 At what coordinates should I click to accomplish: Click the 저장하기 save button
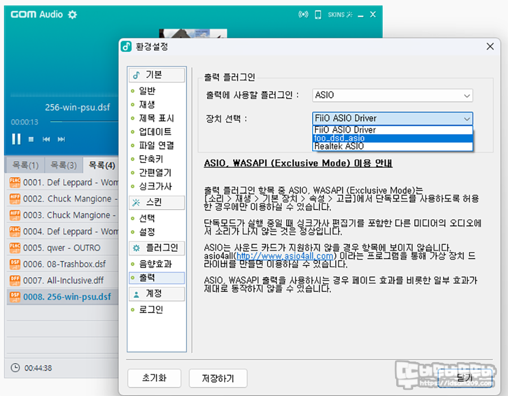(x=218, y=378)
